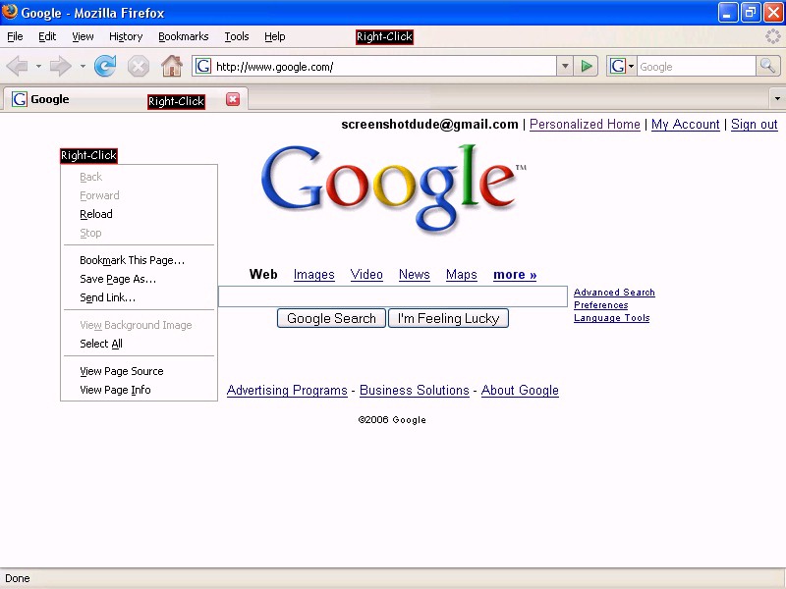This screenshot has height=589, width=786.
Task: Open the Tools menu
Action: (236, 36)
